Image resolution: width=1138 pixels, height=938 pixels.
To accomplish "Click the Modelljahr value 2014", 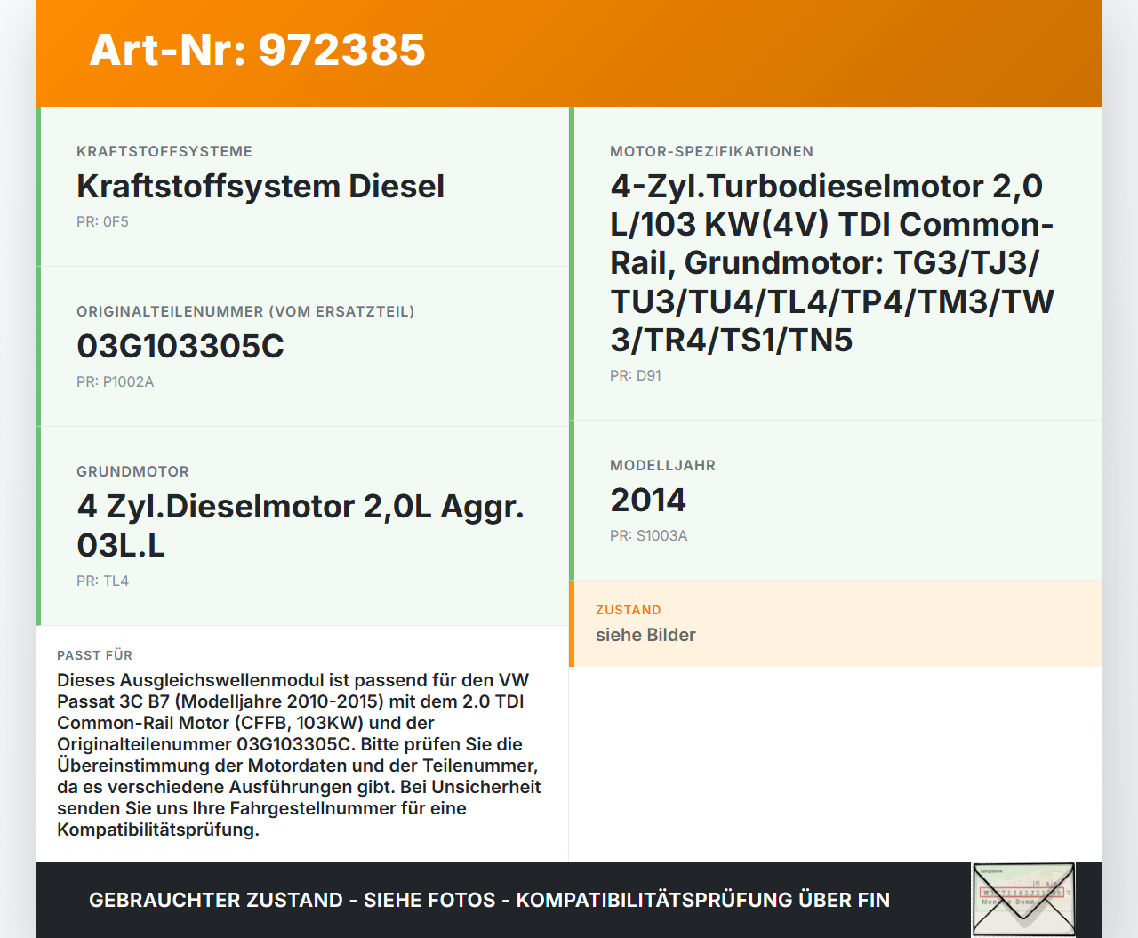I will (x=648, y=500).
